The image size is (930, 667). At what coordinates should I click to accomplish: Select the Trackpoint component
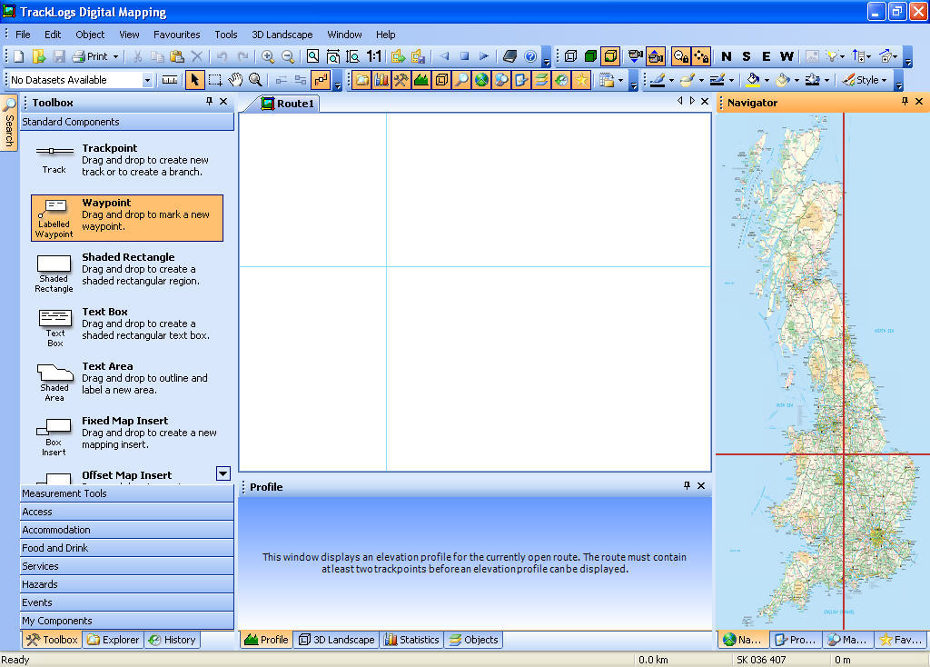(x=127, y=160)
